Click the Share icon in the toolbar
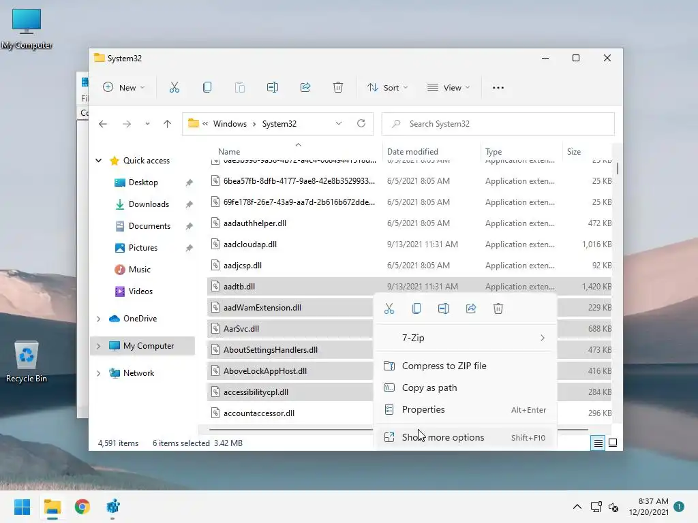 point(305,88)
